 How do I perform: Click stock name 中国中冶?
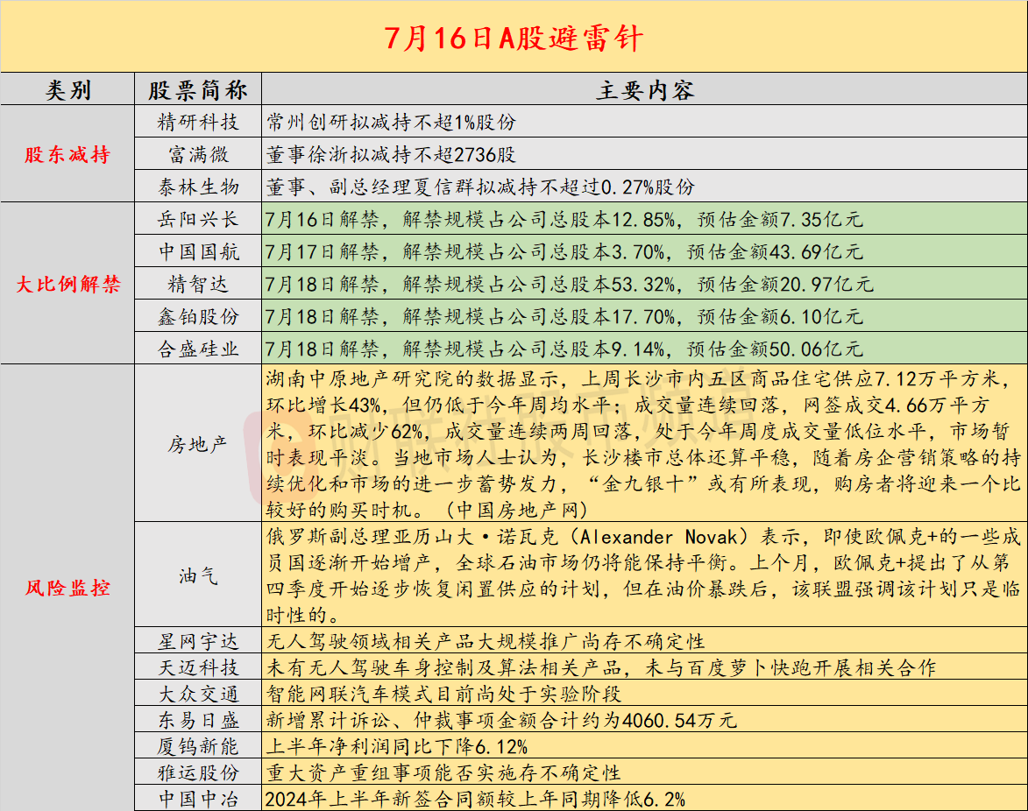click(x=198, y=798)
